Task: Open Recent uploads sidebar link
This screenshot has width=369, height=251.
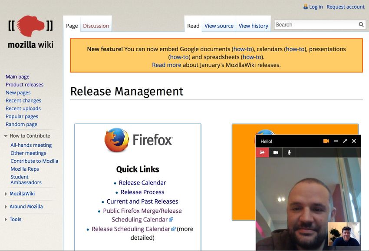Action: 23,109
